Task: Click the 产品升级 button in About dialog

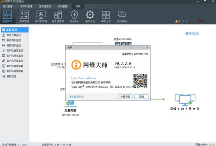Action: point(125,97)
